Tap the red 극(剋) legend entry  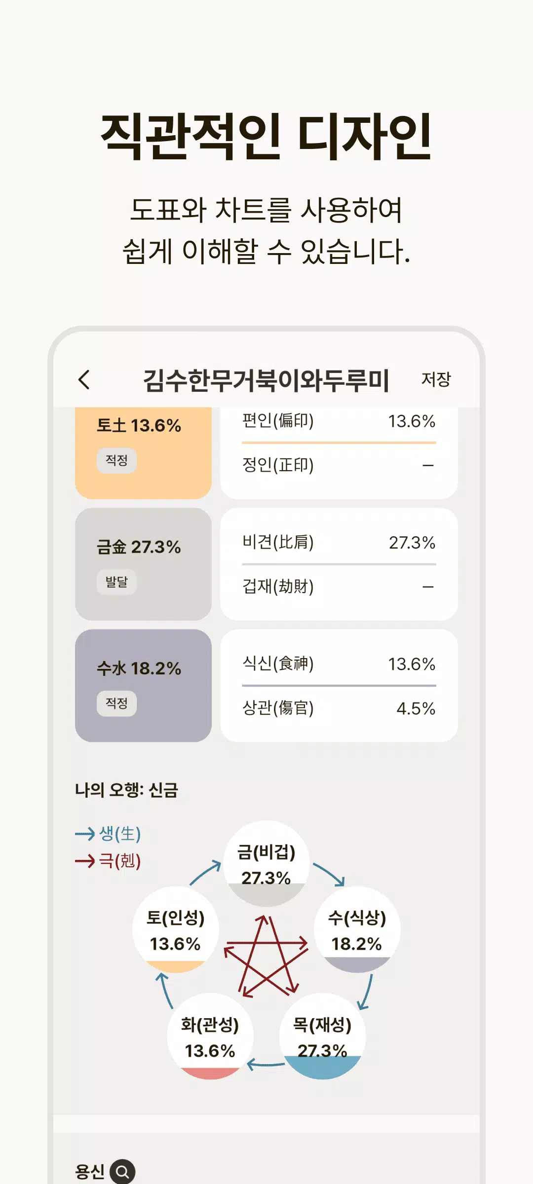pyautogui.click(x=108, y=861)
